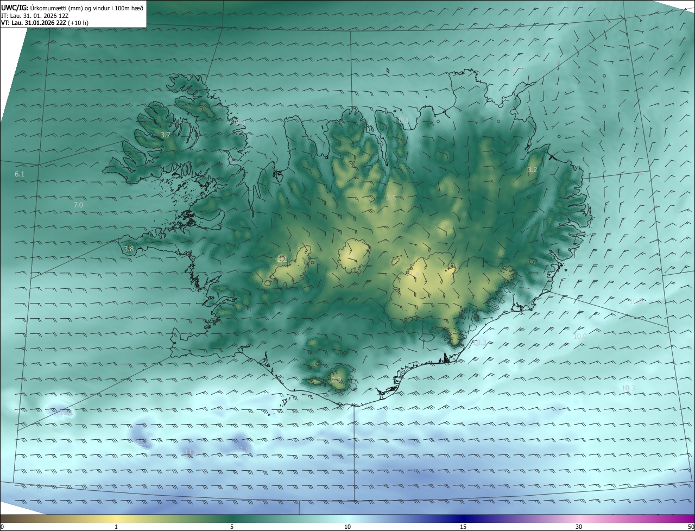This screenshot has height=531, width=695.
Task: Click the 6.1 value label over the western sea
Action: [20, 174]
